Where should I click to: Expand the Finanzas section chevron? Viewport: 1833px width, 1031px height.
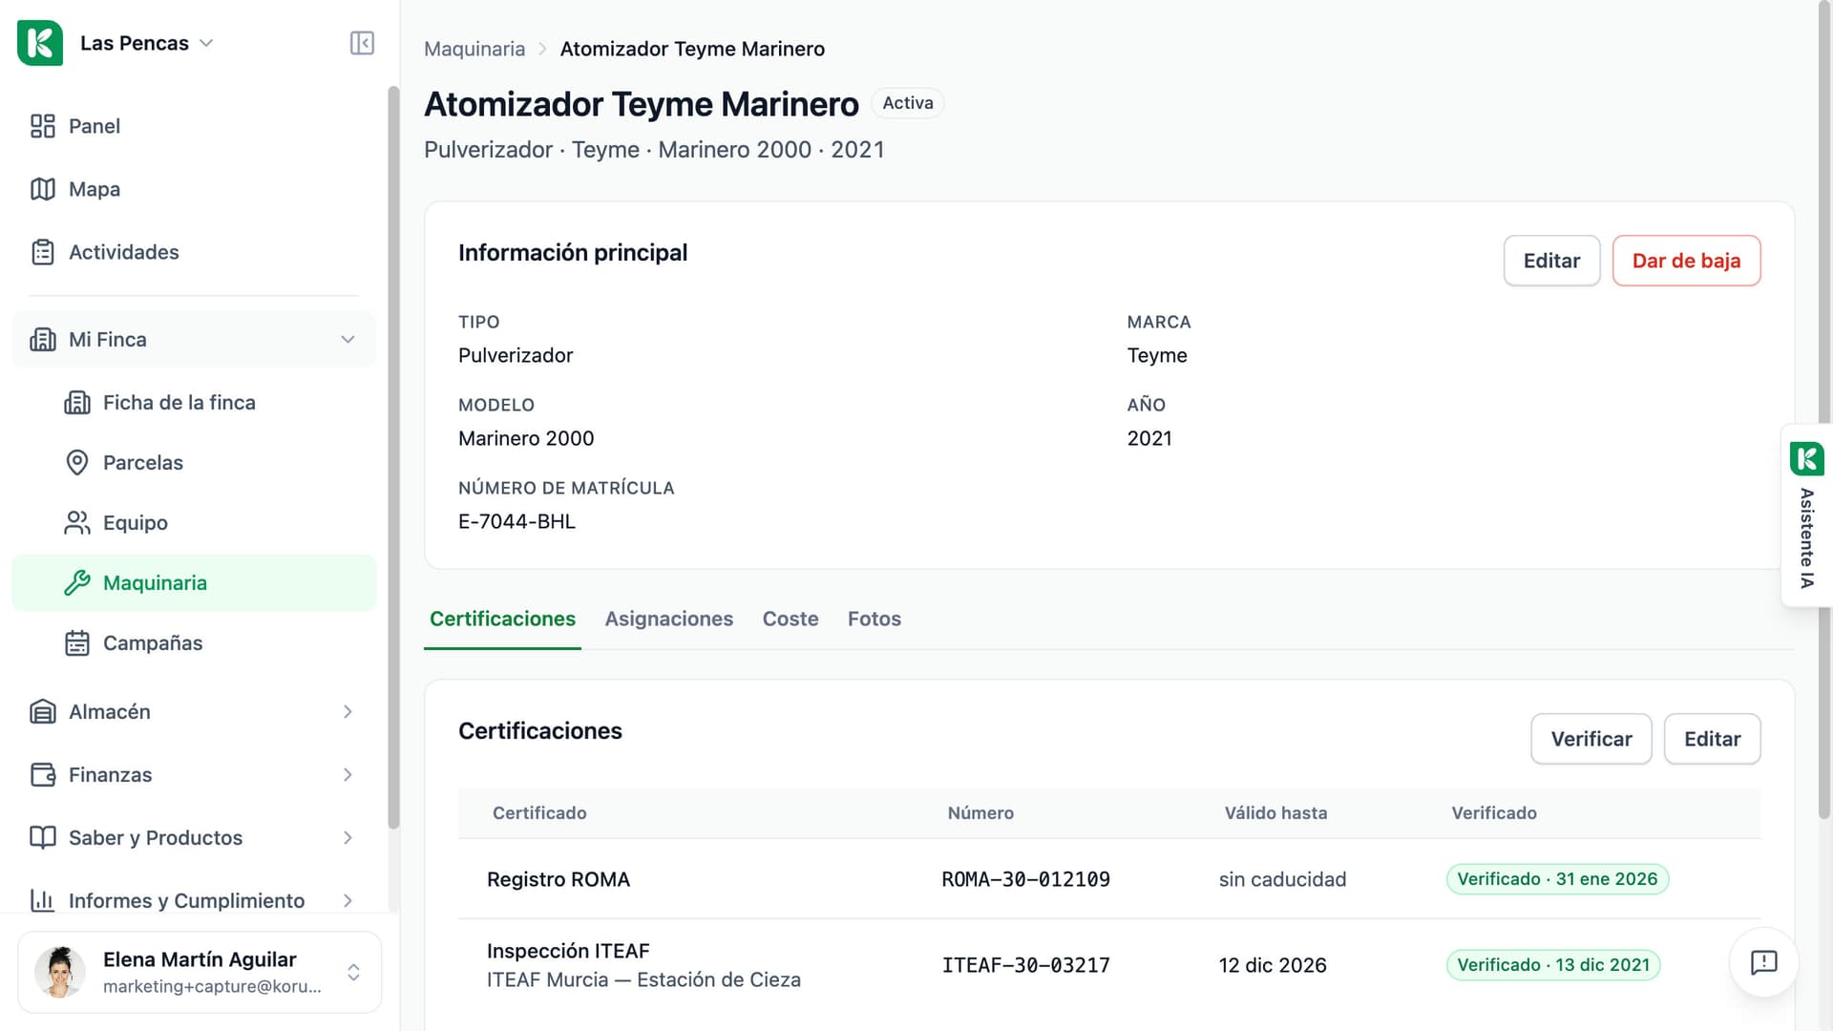coord(348,775)
